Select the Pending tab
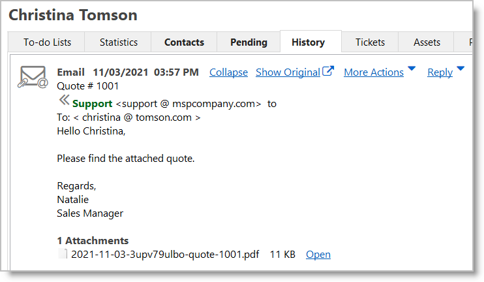 [249, 42]
